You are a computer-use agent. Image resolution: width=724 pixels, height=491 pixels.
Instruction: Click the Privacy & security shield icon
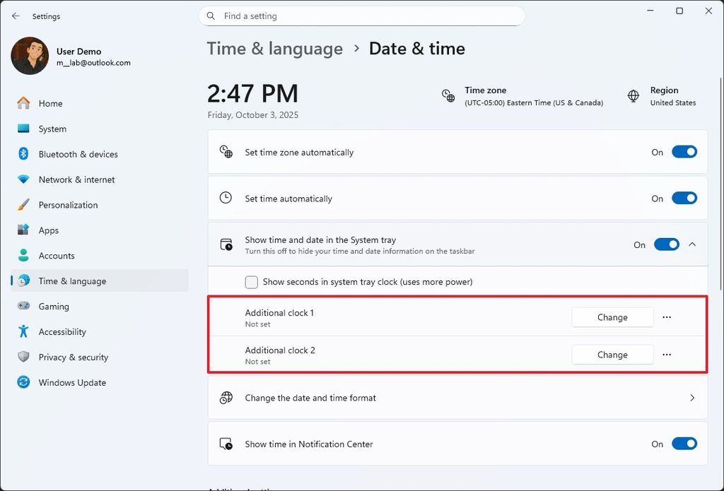tap(23, 357)
